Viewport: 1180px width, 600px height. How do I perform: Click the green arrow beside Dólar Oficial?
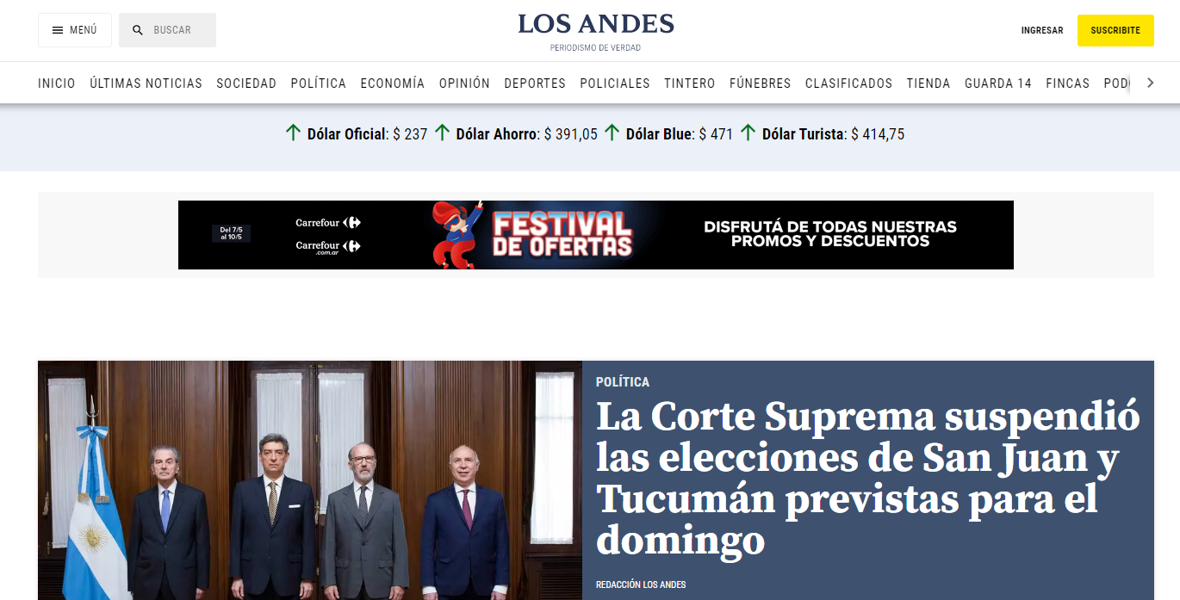[294, 133]
